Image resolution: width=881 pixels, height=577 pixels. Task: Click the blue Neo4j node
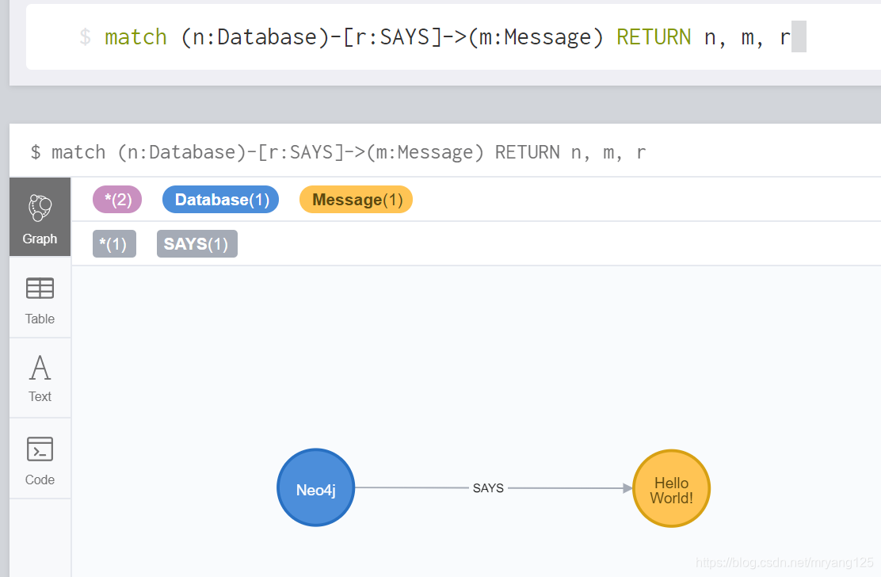[x=316, y=487]
